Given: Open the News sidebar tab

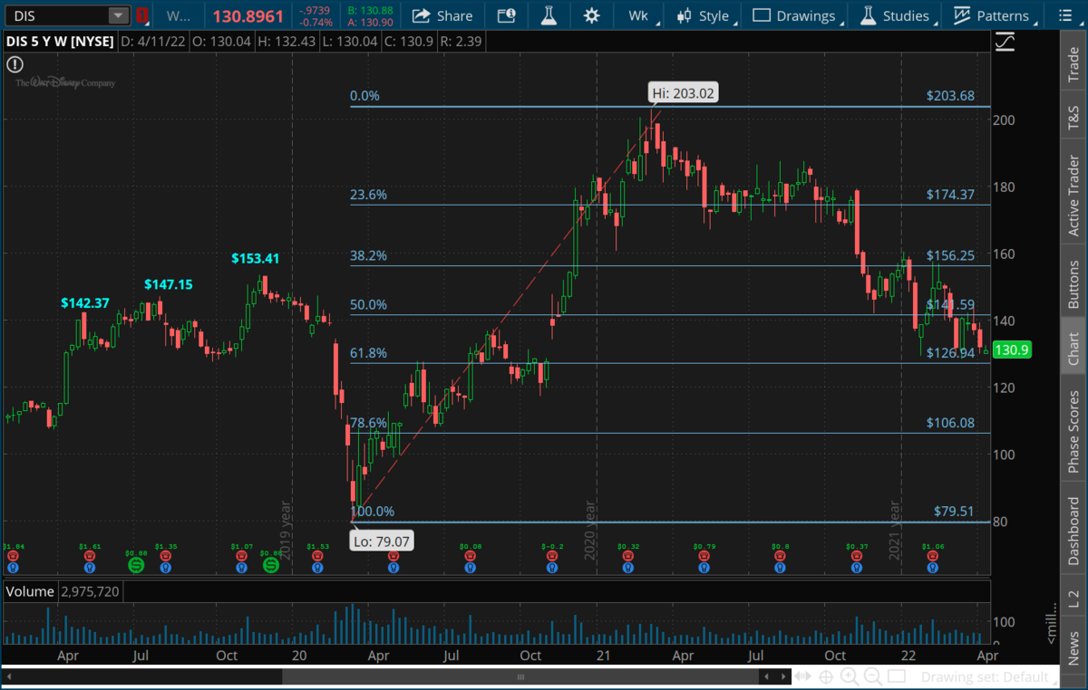Looking at the screenshot, I should [x=1073, y=647].
